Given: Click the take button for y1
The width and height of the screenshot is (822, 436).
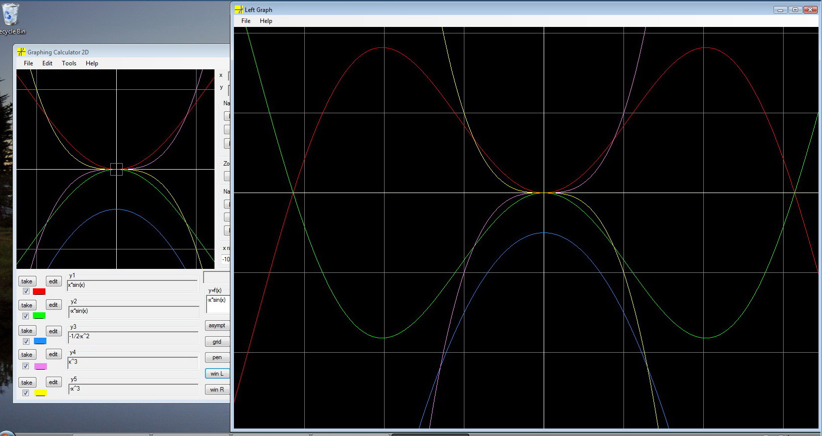Looking at the screenshot, I should coord(27,281).
